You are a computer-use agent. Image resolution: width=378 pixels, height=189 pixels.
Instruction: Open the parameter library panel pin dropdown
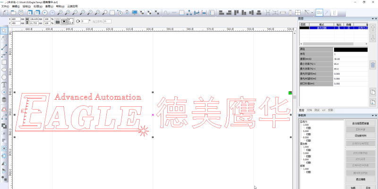373,115
